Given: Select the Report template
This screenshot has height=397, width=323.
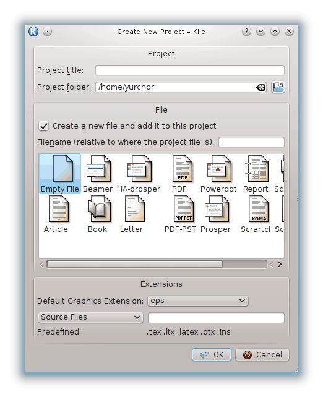Looking at the screenshot, I should 256,174.
